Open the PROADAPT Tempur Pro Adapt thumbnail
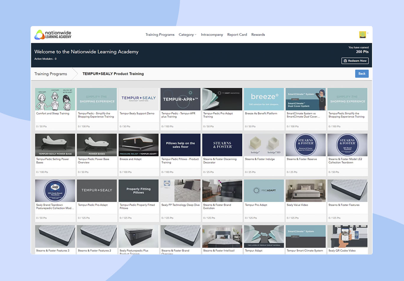 pos(264,190)
